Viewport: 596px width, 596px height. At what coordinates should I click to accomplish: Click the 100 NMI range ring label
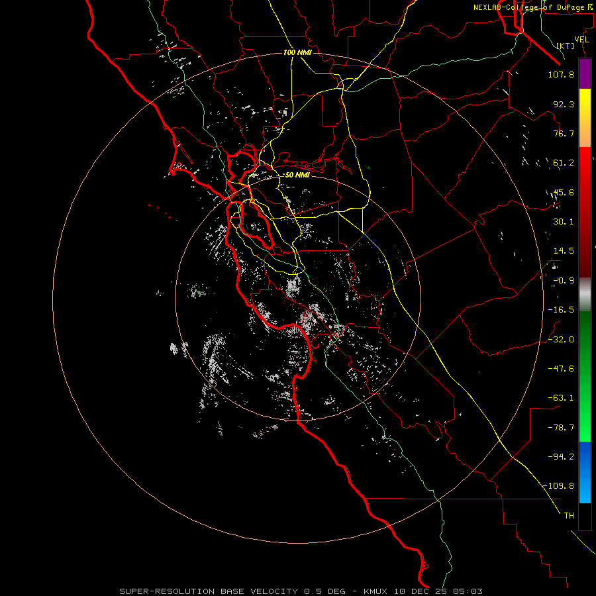297,52
